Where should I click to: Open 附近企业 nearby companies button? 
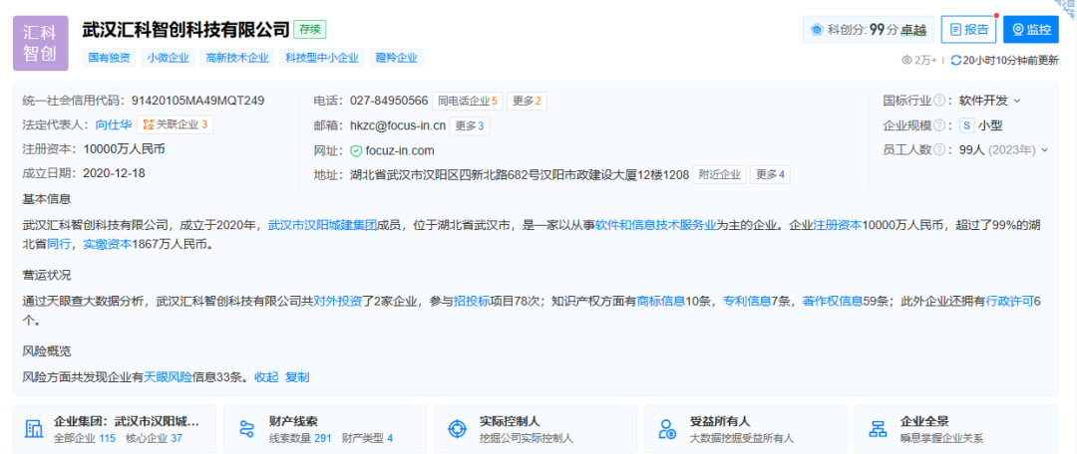(719, 175)
